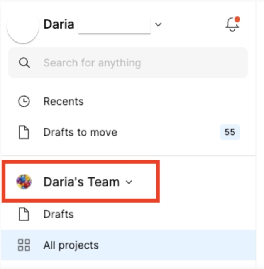Click the Search for anything field
Image resolution: width=264 pixels, height=269 pixels.
(128, 63)
